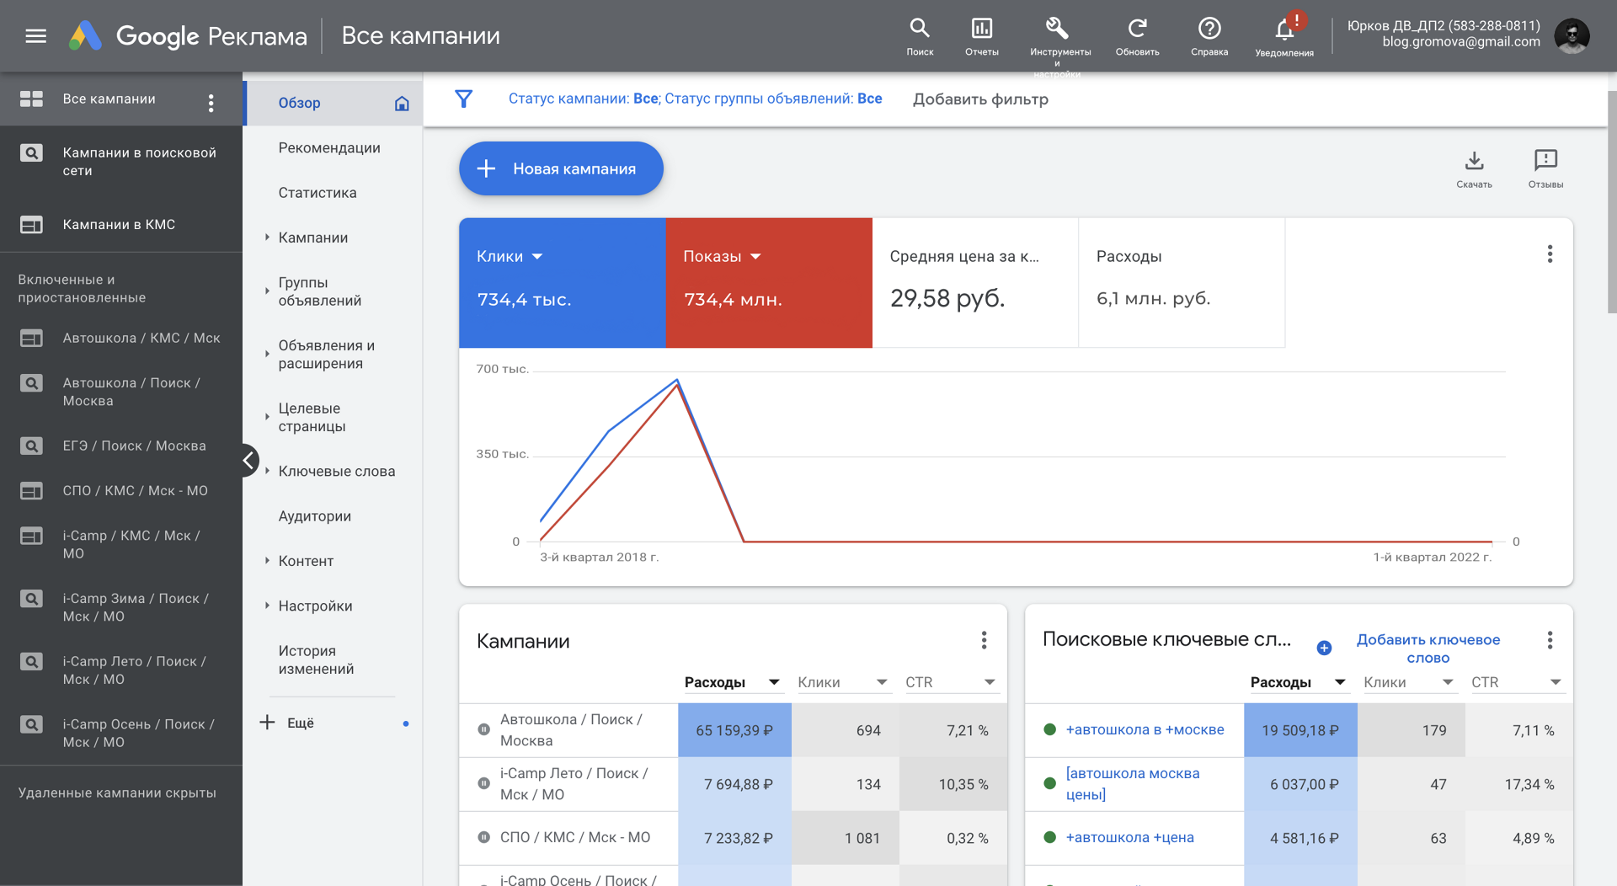This screenshot has height=886, width=1617.
Task: Click the paused status icon for Автошкола / Поиск / Москва
Action: (x=483, y=729)
